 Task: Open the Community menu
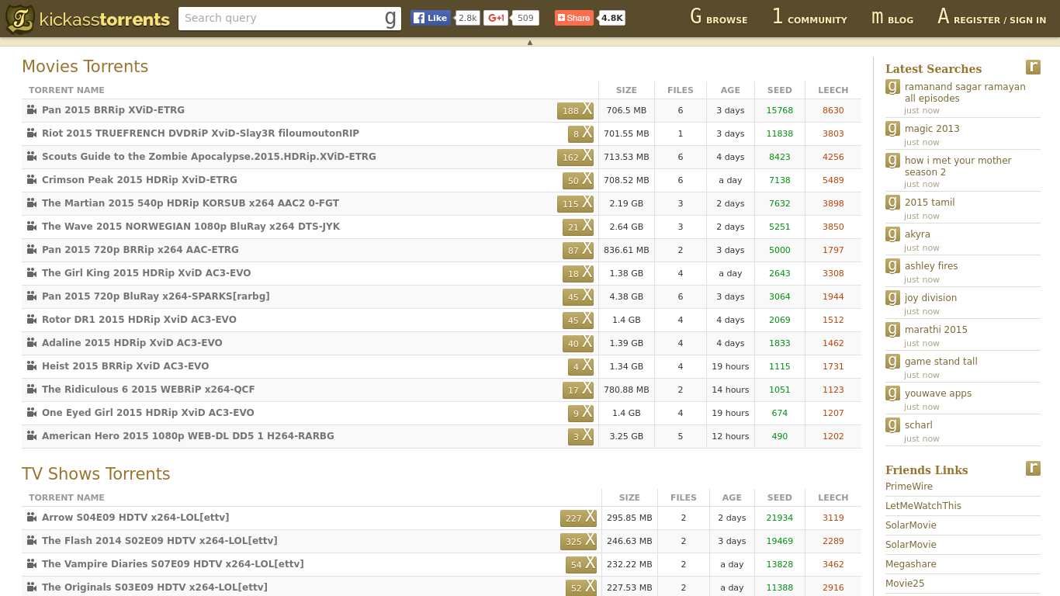[809, 17]
